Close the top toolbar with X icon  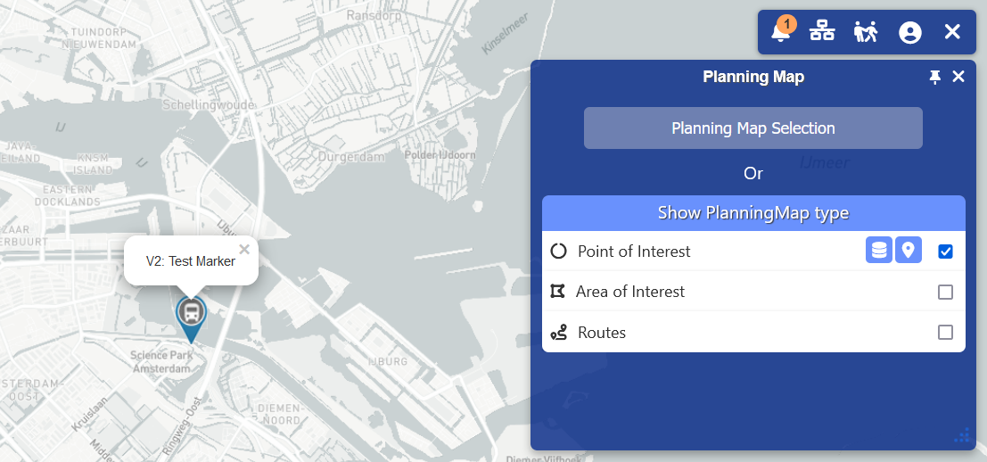click(952, 32)
